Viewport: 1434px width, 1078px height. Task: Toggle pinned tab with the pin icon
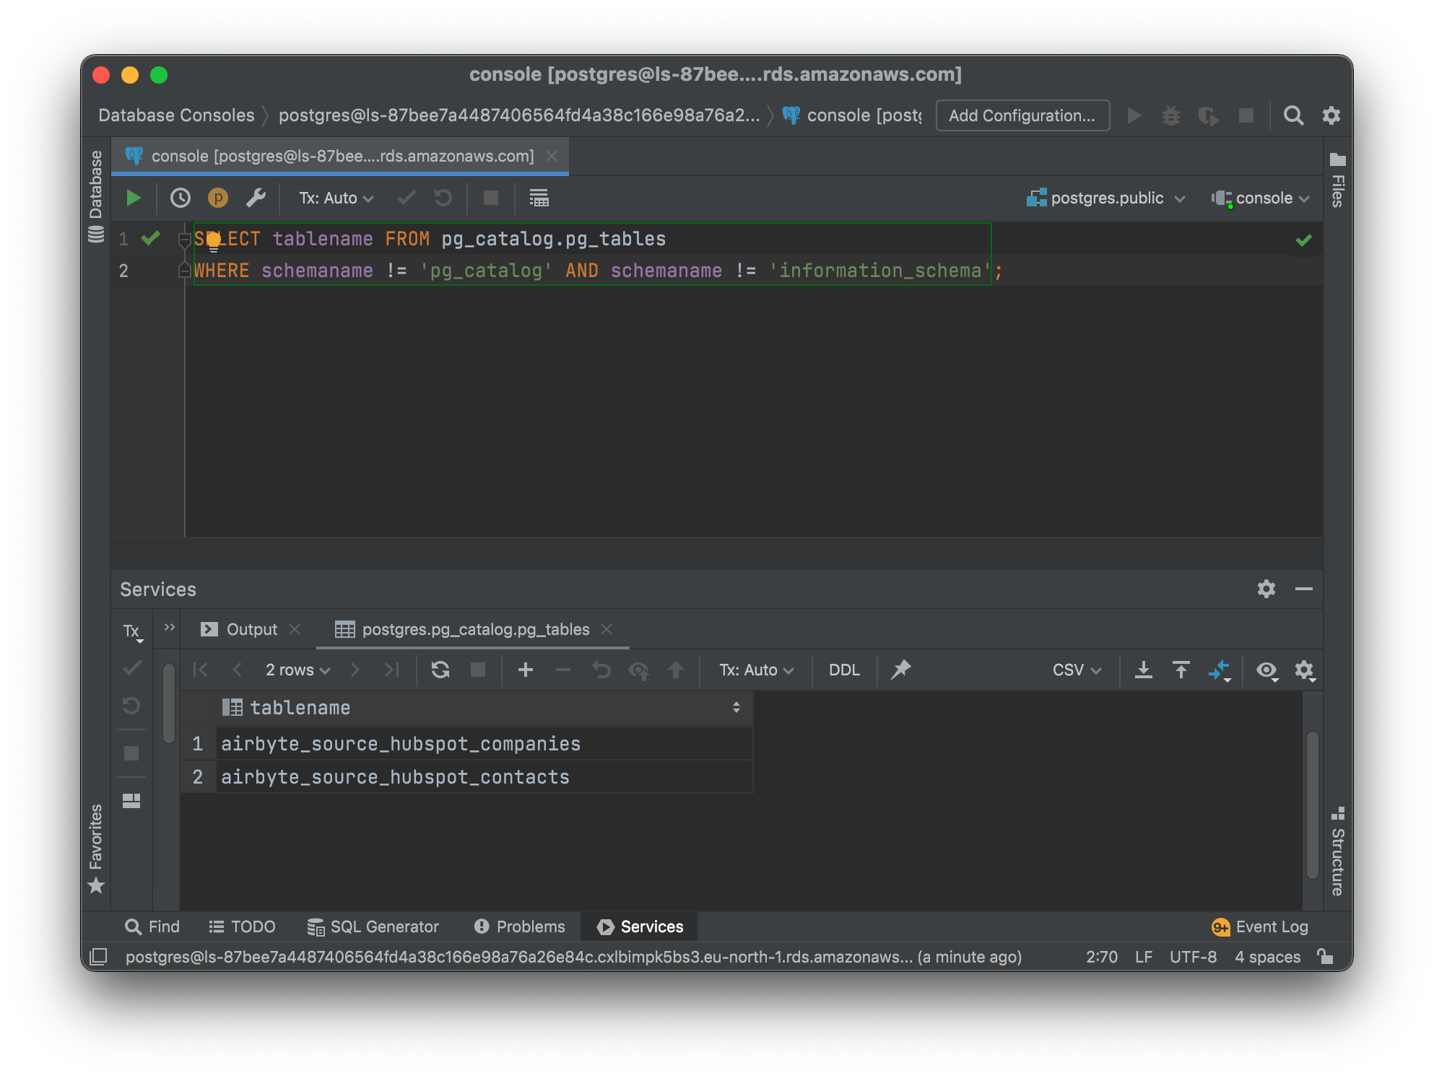click(900, 670)
